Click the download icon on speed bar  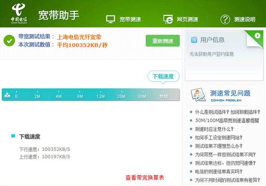(7, 95)
